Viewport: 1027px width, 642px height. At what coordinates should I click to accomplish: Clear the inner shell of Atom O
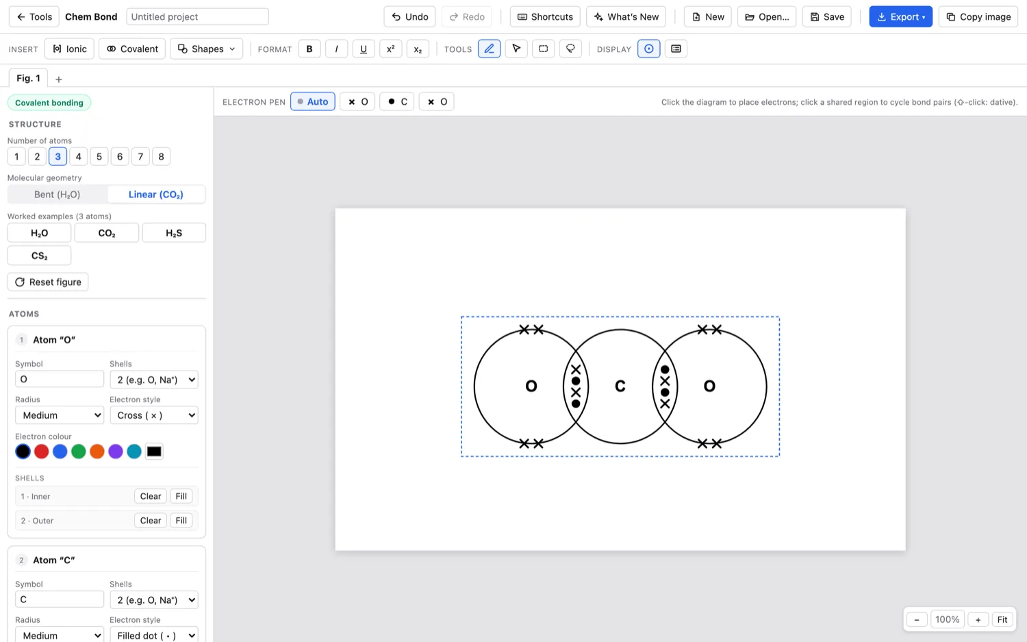[x=151, y=496]
